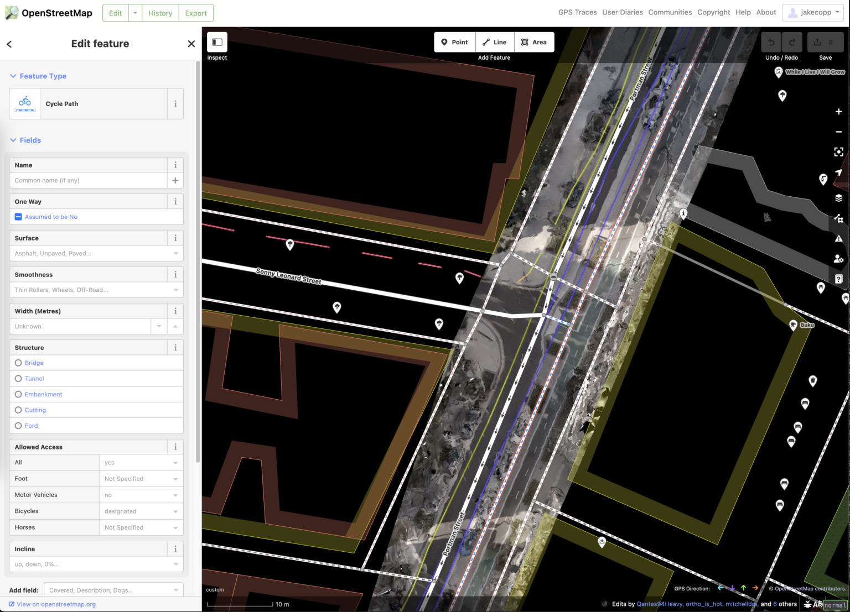
Task: Select the Inspect mode icon
Action: click(217, 42)
